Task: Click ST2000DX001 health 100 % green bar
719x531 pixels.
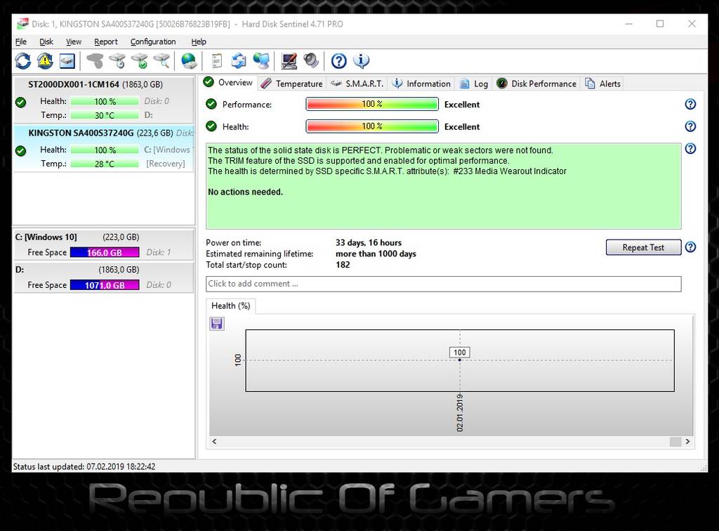Action: pyautogui.click(x=105, y=101)
